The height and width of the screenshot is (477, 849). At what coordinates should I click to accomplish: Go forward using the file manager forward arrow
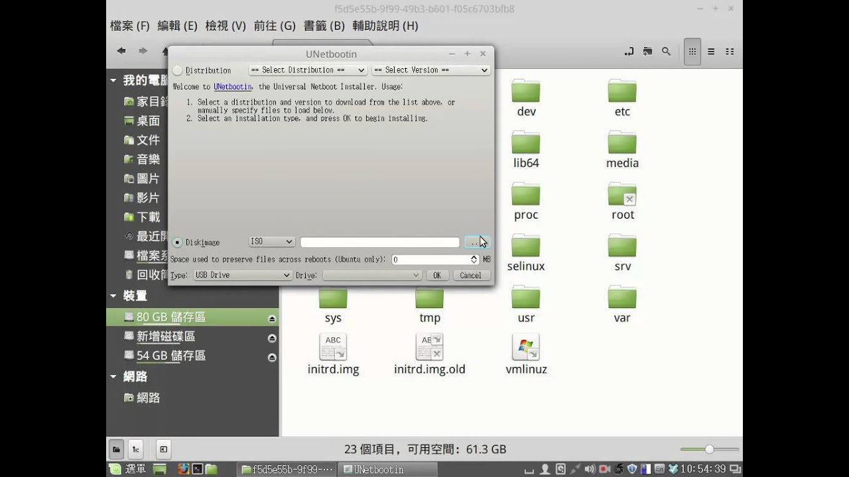pyautogui.click(x=143, y=51)
